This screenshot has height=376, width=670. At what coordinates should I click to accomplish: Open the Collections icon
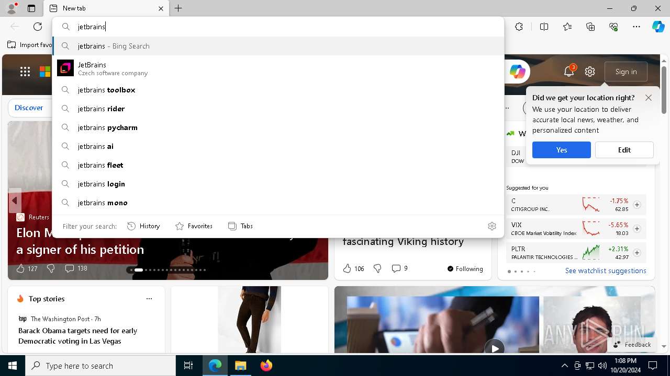(590, 27)
